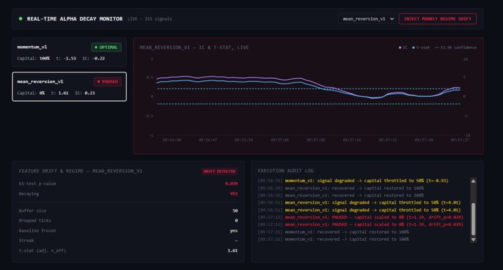Click the red 0.039 value in KS-test row
This screenshot has height=270, width=503.
[x=232, y=184]
